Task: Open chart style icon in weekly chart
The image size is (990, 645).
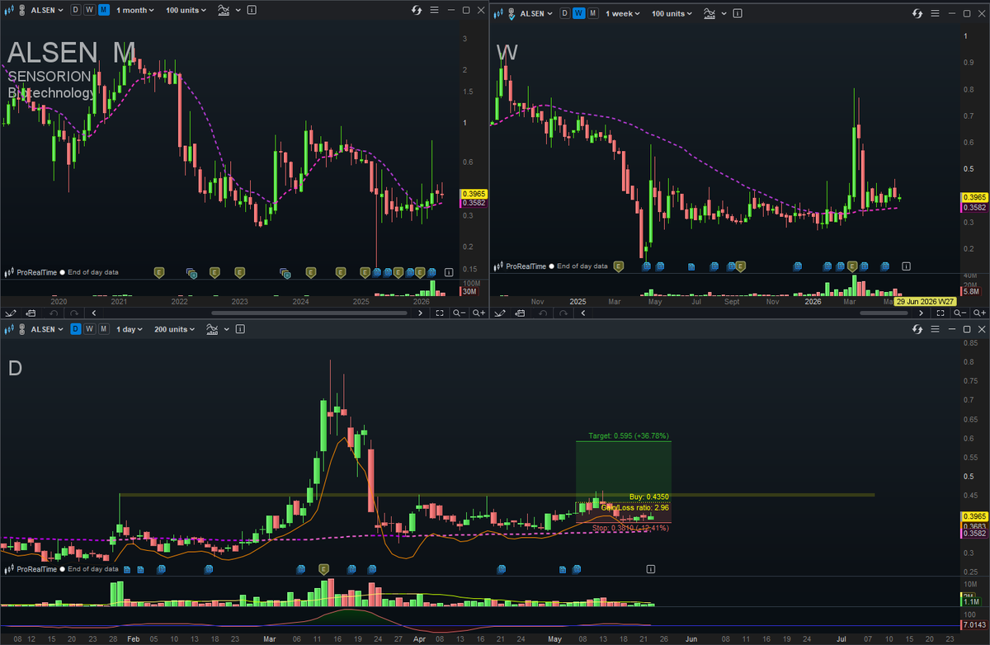Action: tap(498, 13)
